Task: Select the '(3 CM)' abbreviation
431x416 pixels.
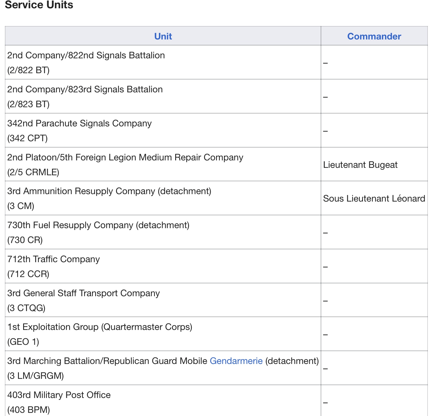Action: coord(21,206)
